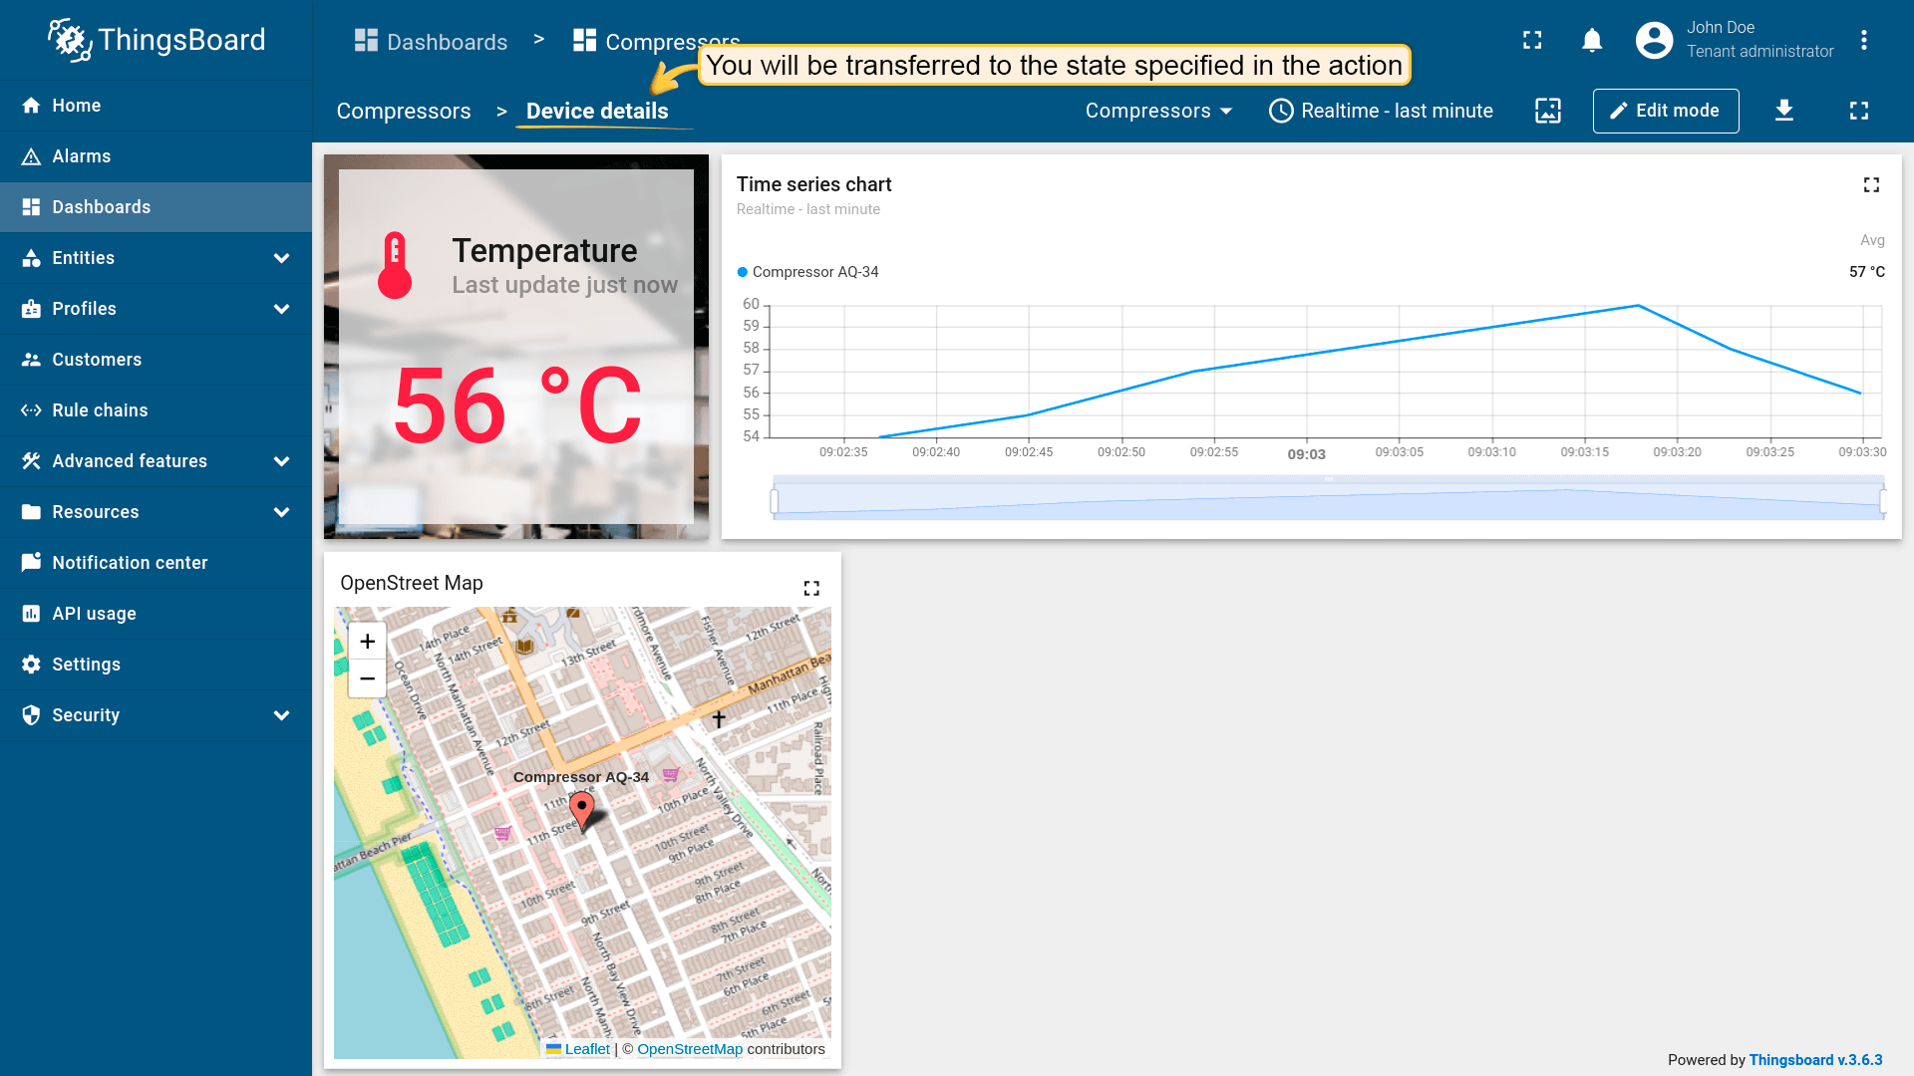Toggle fullscreen icon in top header
This screenshot has height=1076, width=1914.
[1532, 41]
